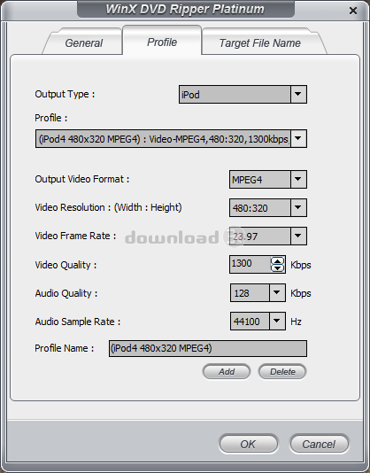Click the Delete profile button
370x473 pixels.
tap(282, 372)
